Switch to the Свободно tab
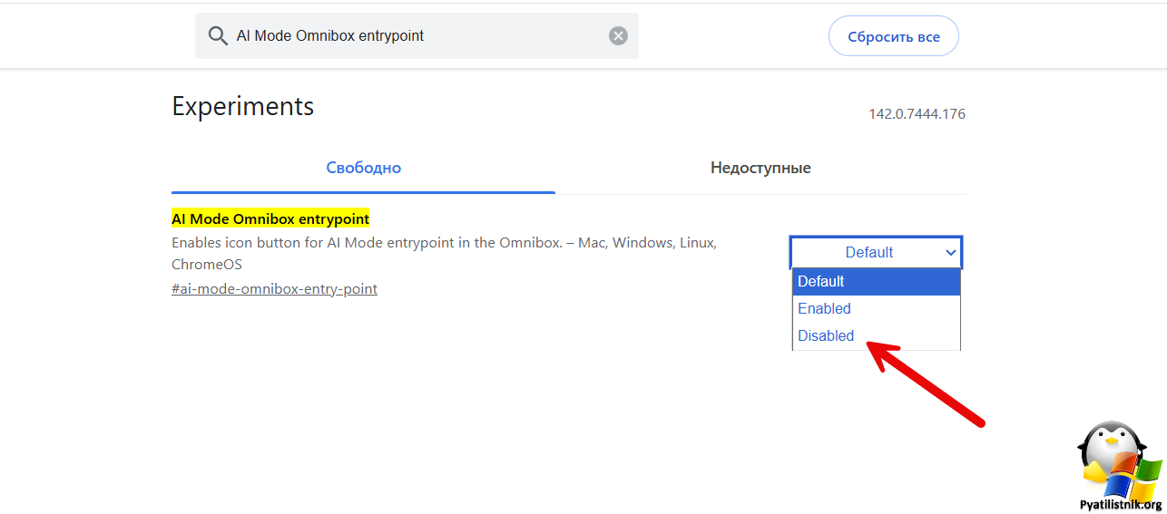1167x514 pixels. tap(363, 168)
